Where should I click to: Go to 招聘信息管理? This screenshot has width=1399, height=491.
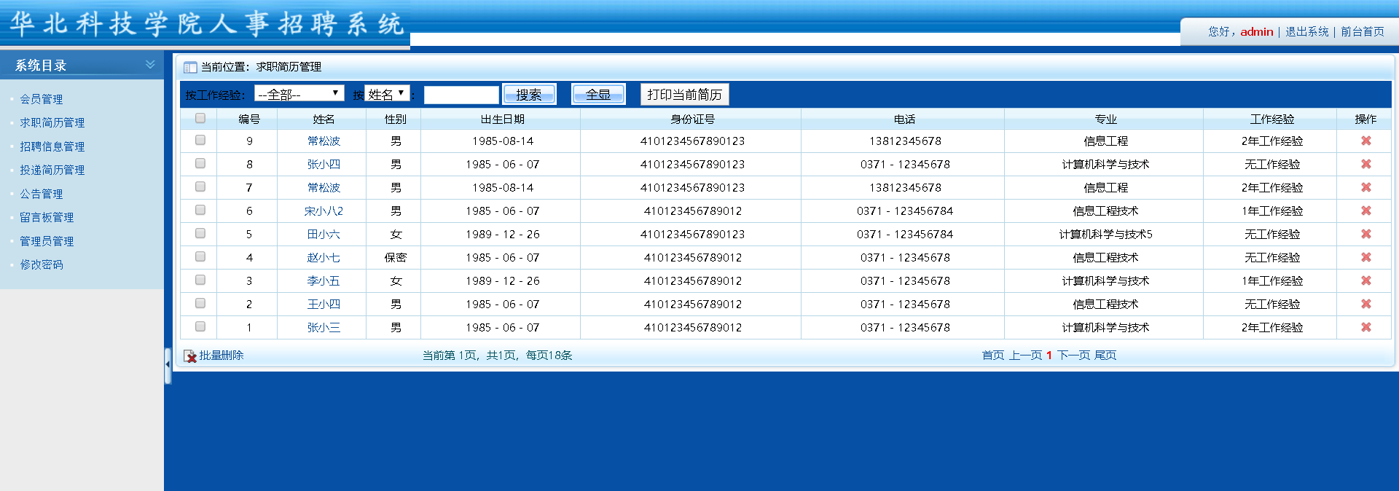coord(52,146)
